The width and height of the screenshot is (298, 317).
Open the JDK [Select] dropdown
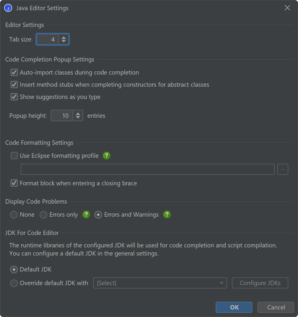(x=160, y=283)
